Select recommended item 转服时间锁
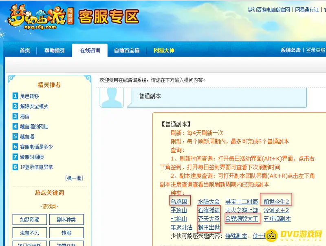The width and height of the screenshot is (326, 246). coord(32,157)
